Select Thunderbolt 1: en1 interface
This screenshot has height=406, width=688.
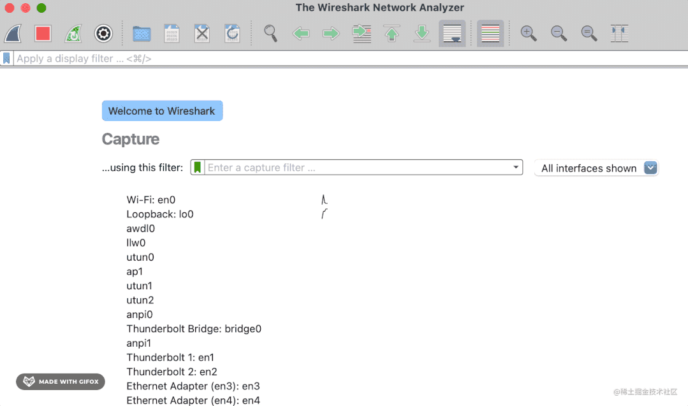pyautogui.click(x=170, y=358)
